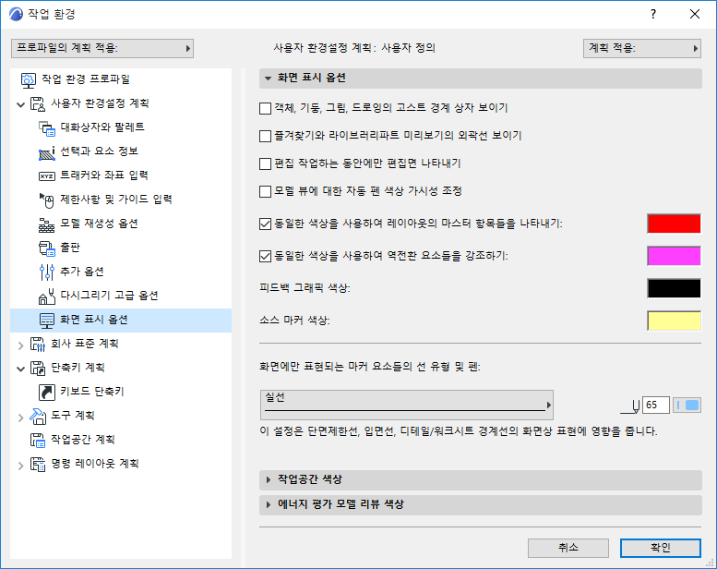Change the black 피드백 그래픽 색상 swatch

[x=674, y=288]
